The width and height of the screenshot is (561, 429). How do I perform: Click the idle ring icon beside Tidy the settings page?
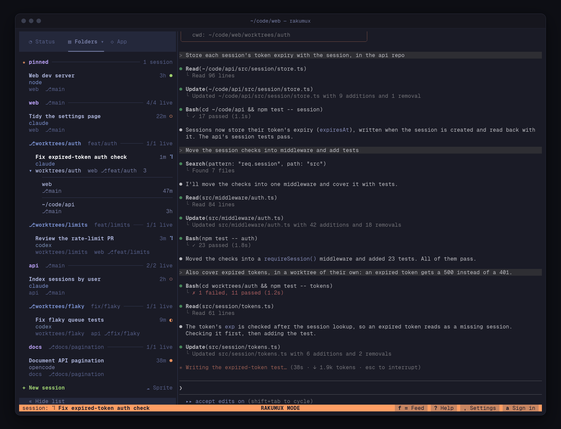pyautogui.click(x=171, y=116)
